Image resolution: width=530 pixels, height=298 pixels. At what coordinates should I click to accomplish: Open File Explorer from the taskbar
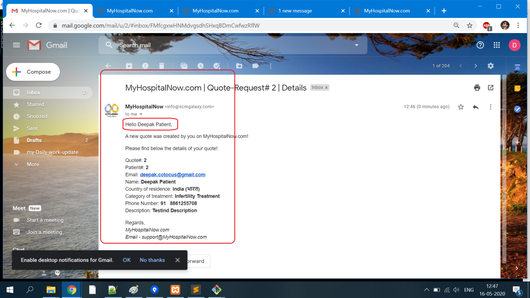51,290
